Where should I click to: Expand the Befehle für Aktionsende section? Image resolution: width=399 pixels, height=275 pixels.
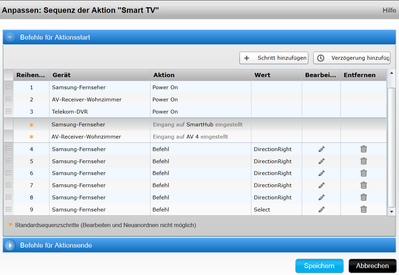click(10, 245)
